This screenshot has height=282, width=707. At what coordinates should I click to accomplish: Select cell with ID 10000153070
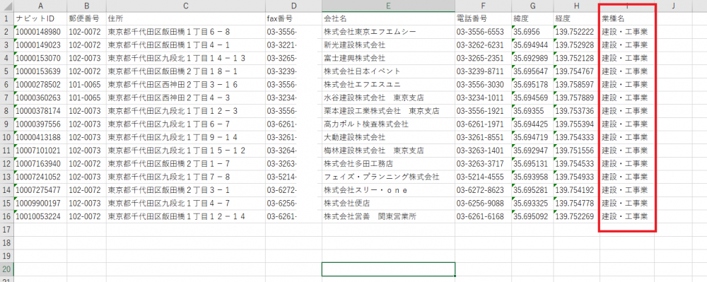(x=40, y=58)
